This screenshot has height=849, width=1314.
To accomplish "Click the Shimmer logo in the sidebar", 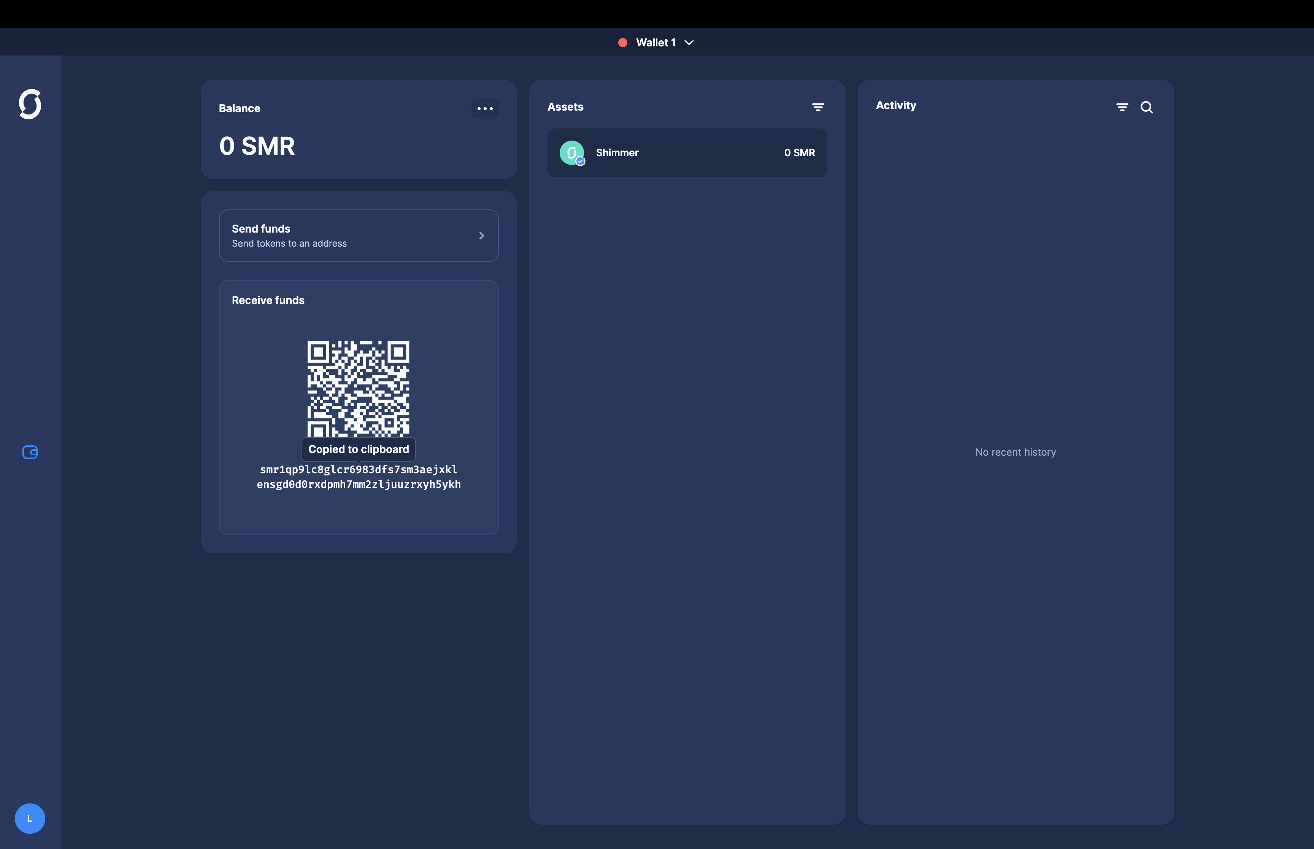I will (x=30, y=104).
